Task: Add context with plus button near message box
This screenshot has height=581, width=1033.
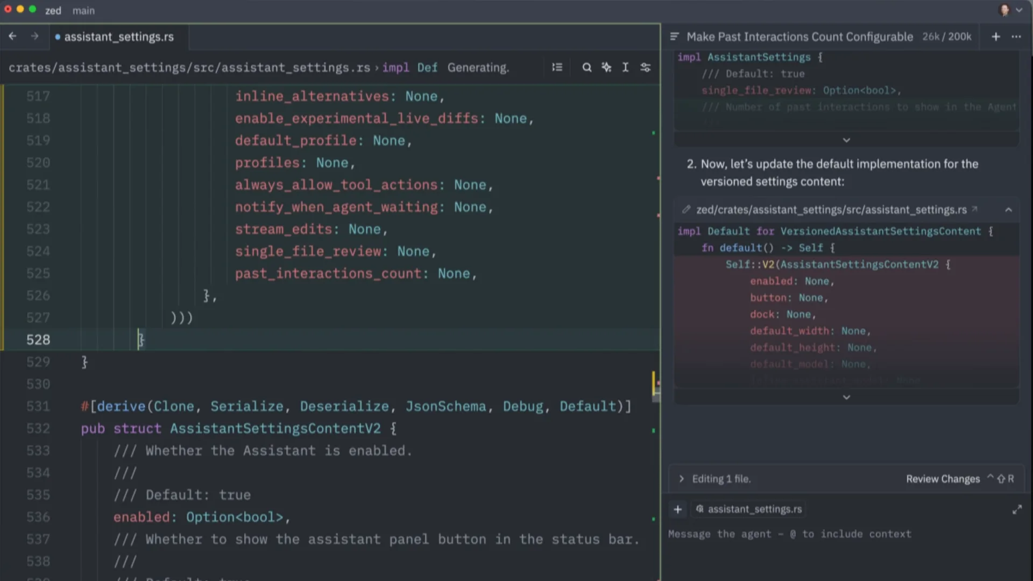Action: coord(678,509)
